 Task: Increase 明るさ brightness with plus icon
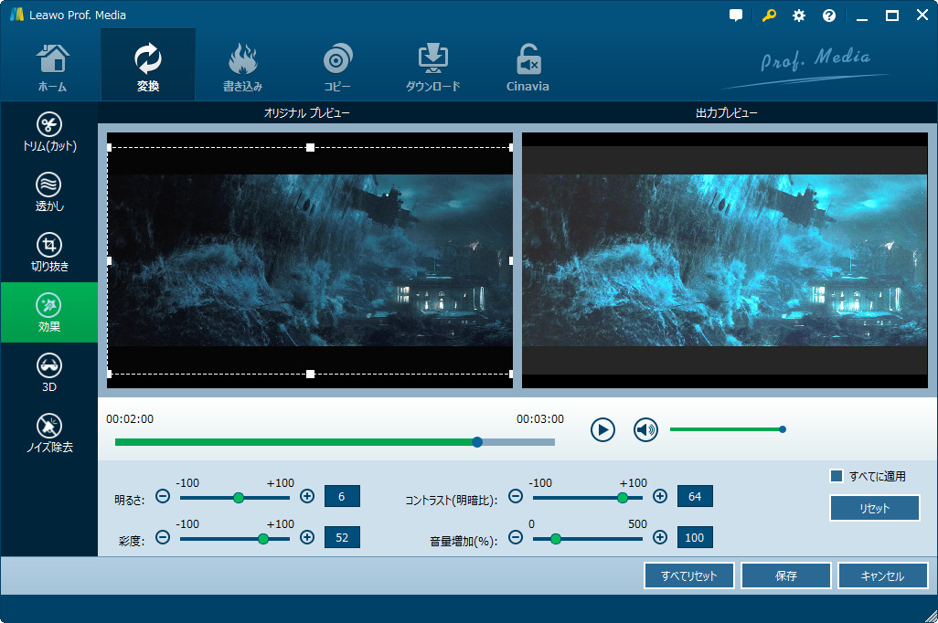tap(307, 496)
